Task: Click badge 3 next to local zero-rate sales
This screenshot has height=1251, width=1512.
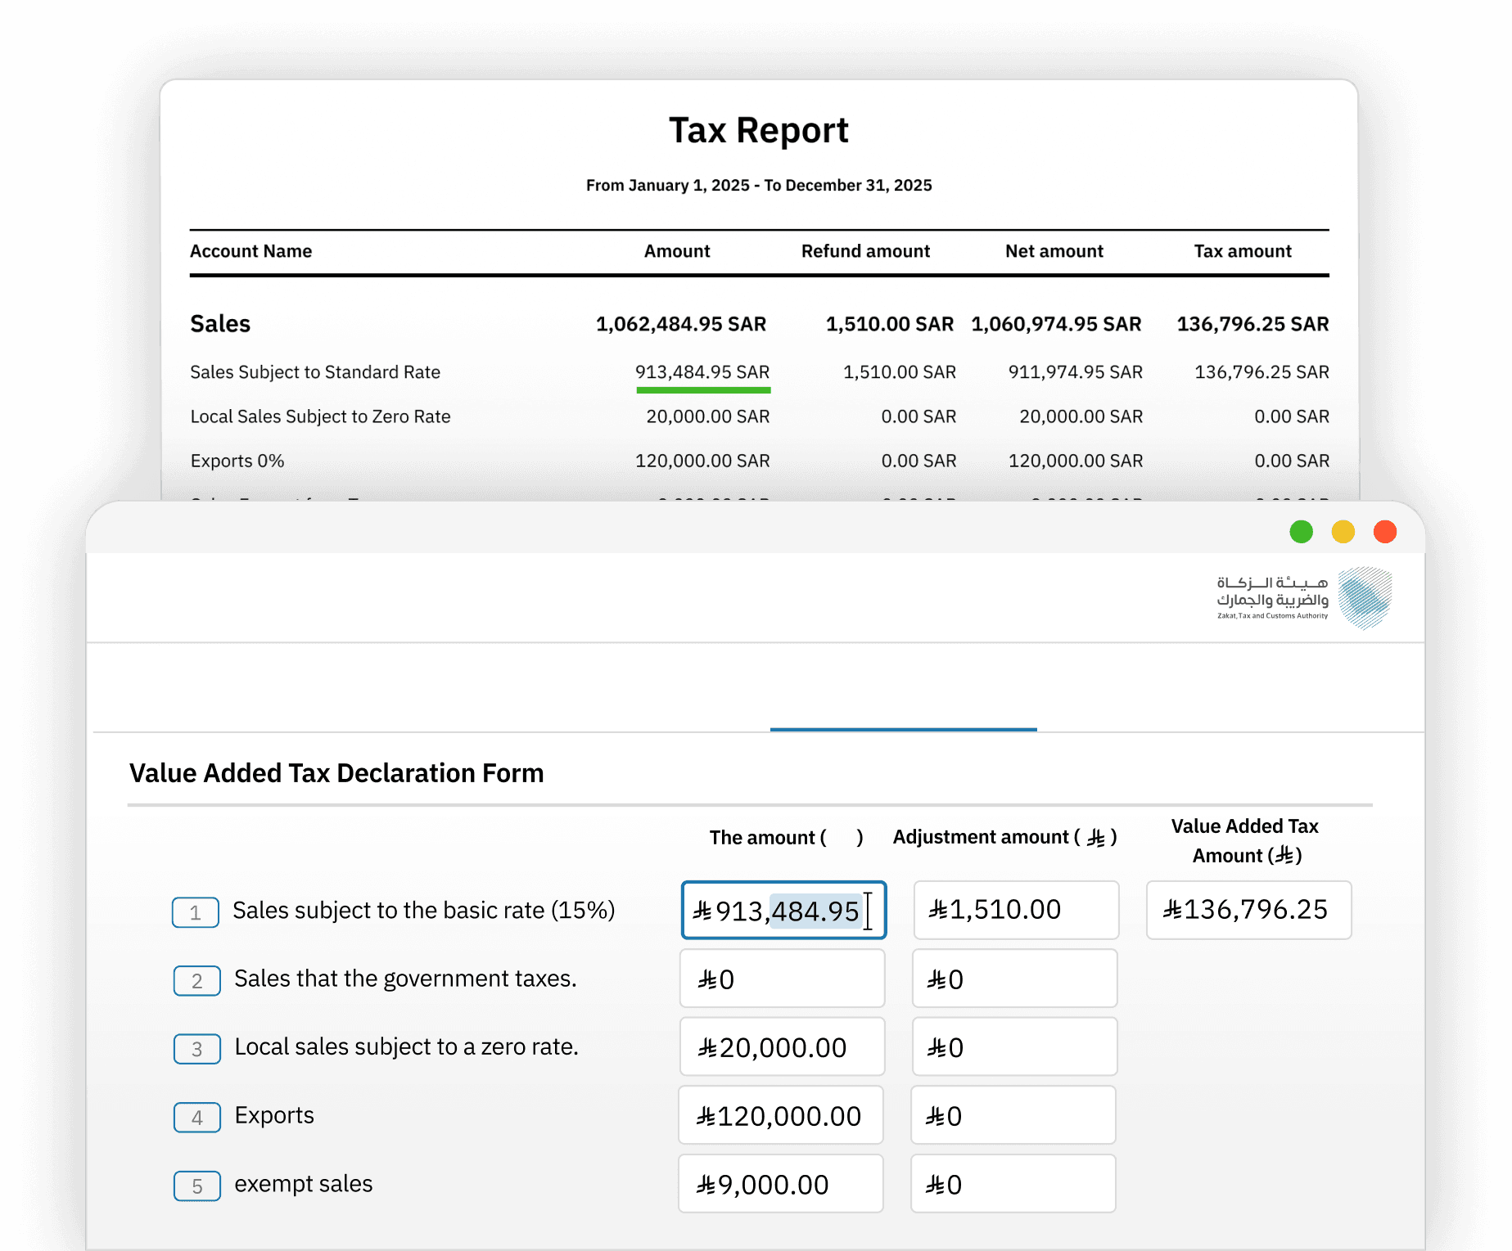Action: point(196,1048)
